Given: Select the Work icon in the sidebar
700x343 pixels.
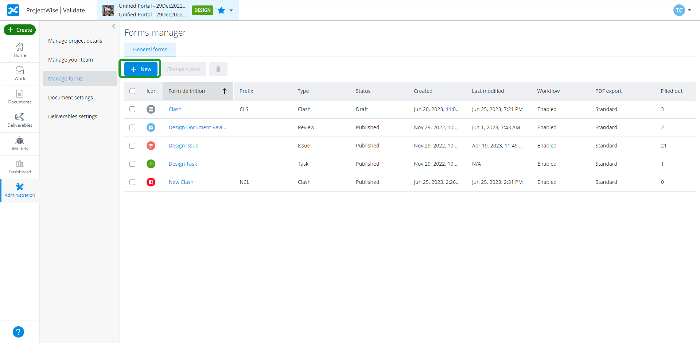Looking at the screenshot, I should tap(20, 74).
